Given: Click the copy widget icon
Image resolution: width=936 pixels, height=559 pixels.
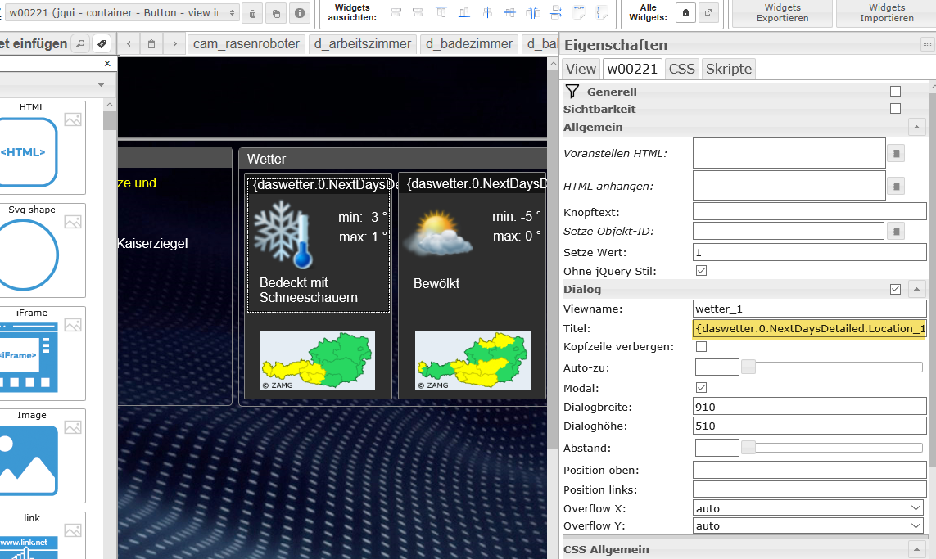Looking at the screenshot, I should (x=277, y=13).
